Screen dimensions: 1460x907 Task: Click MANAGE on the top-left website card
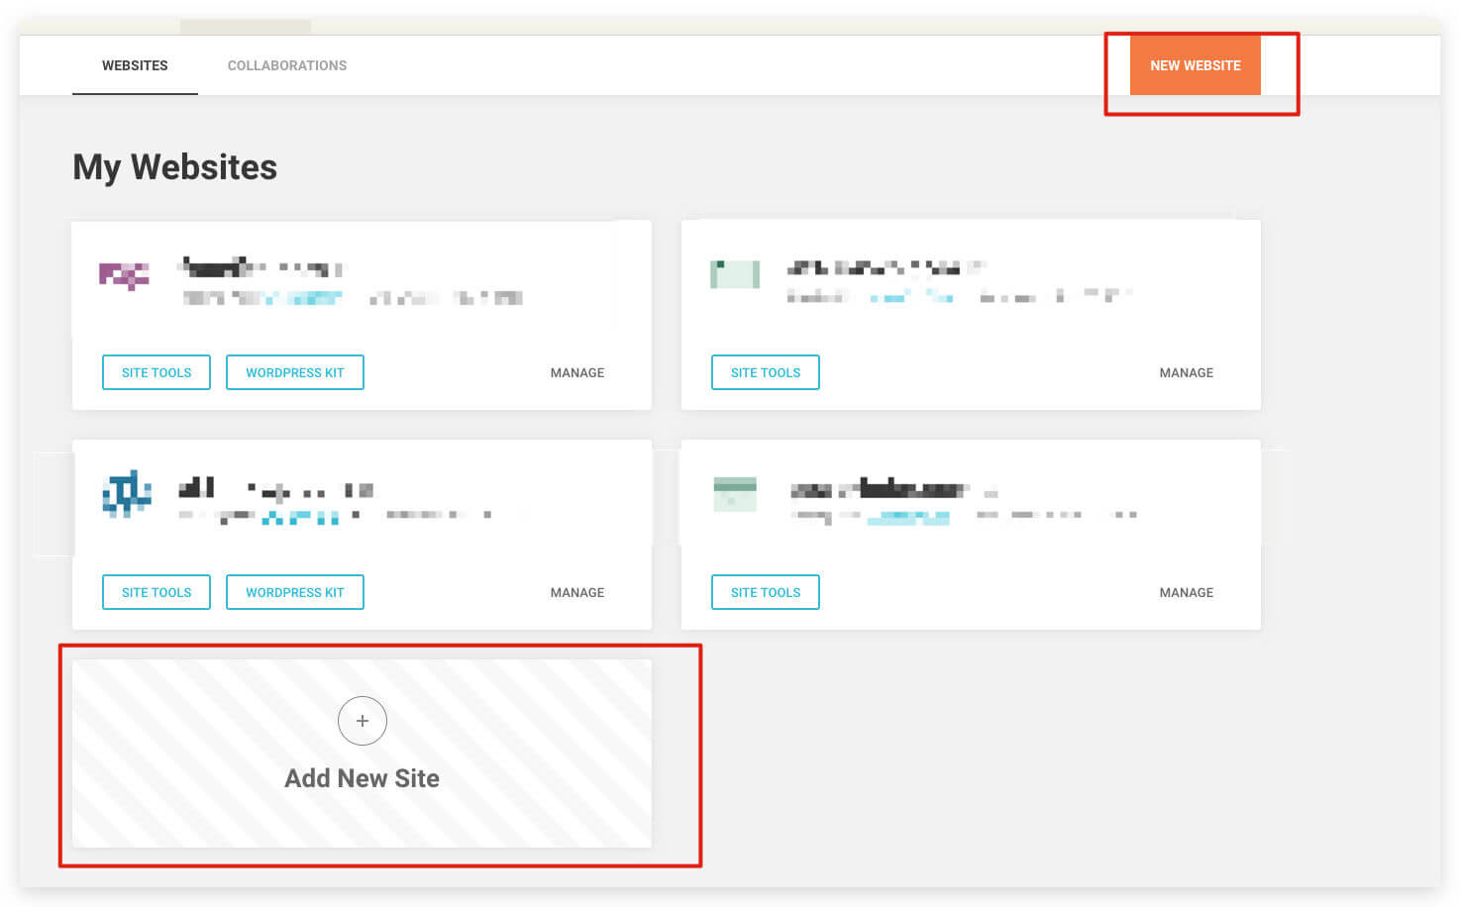pos(577,372)
